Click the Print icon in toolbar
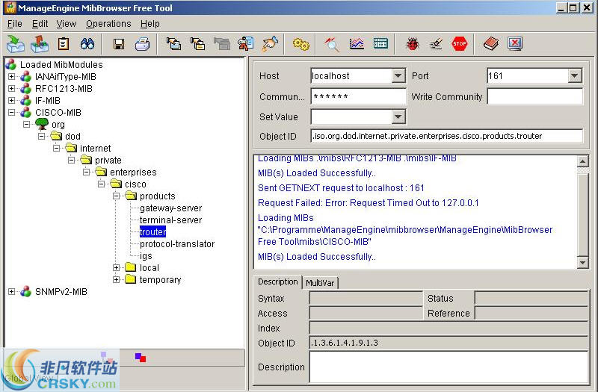Viewport: 598px width, 392px height. (x=142, y=44)
